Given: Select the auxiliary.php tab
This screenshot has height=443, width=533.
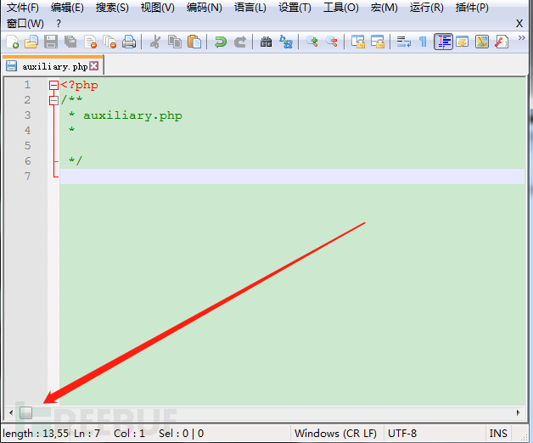Looking at the screenshot, I should pyautogui.click(x=53, y=66).
